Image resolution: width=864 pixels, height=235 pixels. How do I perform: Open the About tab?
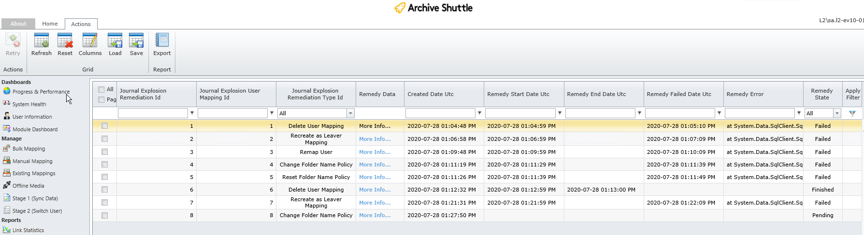click(18, 24)
